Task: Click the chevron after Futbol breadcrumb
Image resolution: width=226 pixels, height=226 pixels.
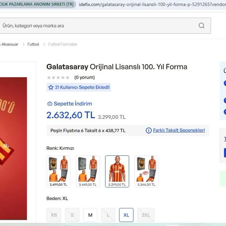Action: point(44,44)
